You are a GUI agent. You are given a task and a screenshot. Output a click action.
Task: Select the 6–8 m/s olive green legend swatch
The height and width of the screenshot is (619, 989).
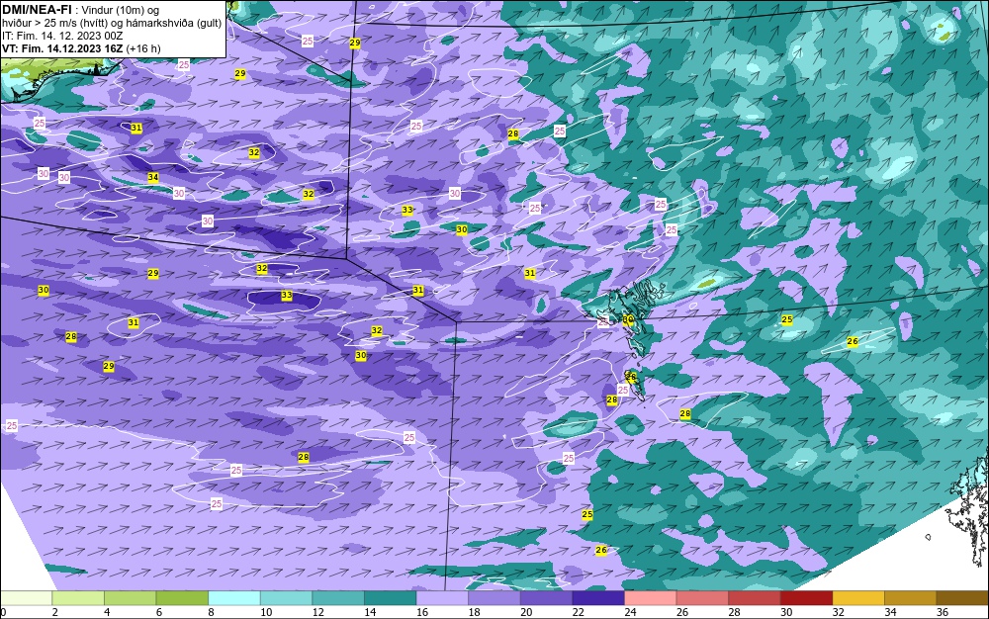[x=182, y=598]
